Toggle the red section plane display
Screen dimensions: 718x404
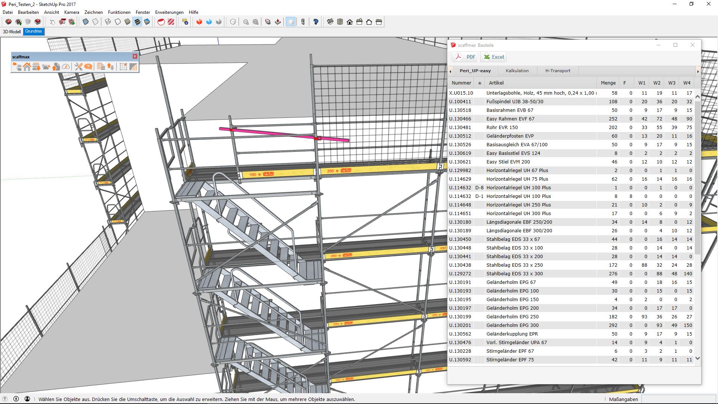pos(161,22)
